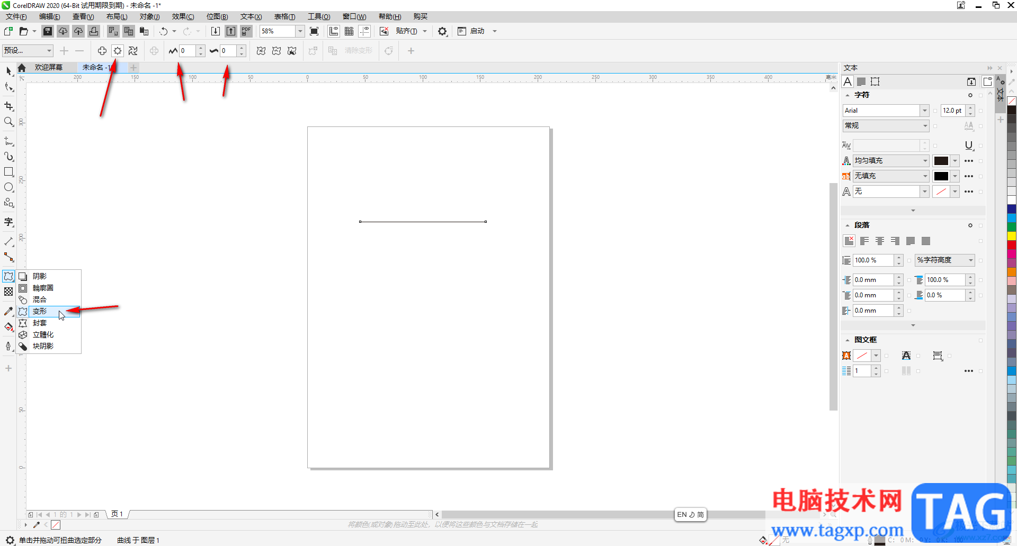Collapse the 字符 section
The width and height of the screenshot is (1017, 546).
pos(847,95)
